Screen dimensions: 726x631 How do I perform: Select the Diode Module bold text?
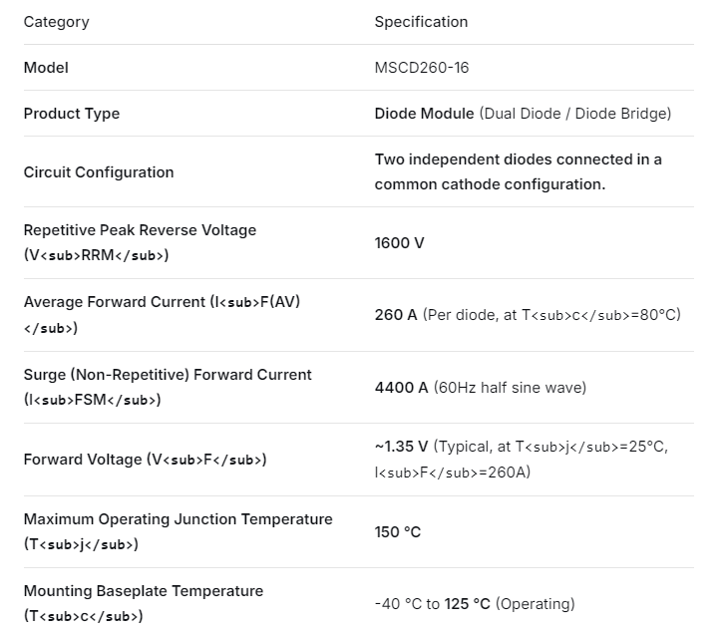[424, 114]
